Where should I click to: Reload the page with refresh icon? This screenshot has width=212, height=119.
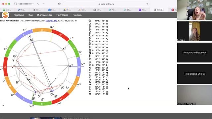(x=147, y=4)
